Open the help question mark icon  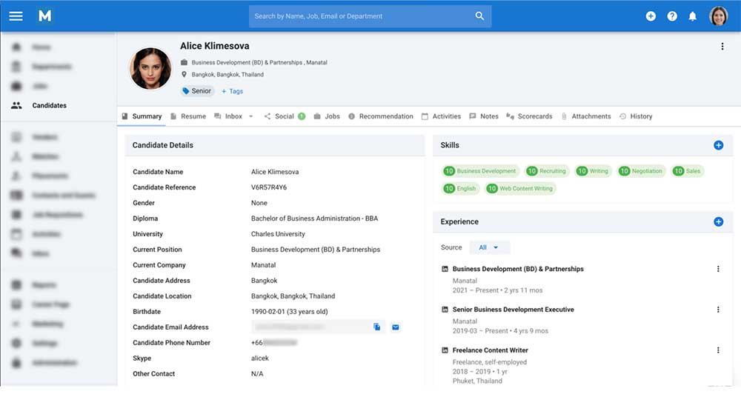(672, 16)
